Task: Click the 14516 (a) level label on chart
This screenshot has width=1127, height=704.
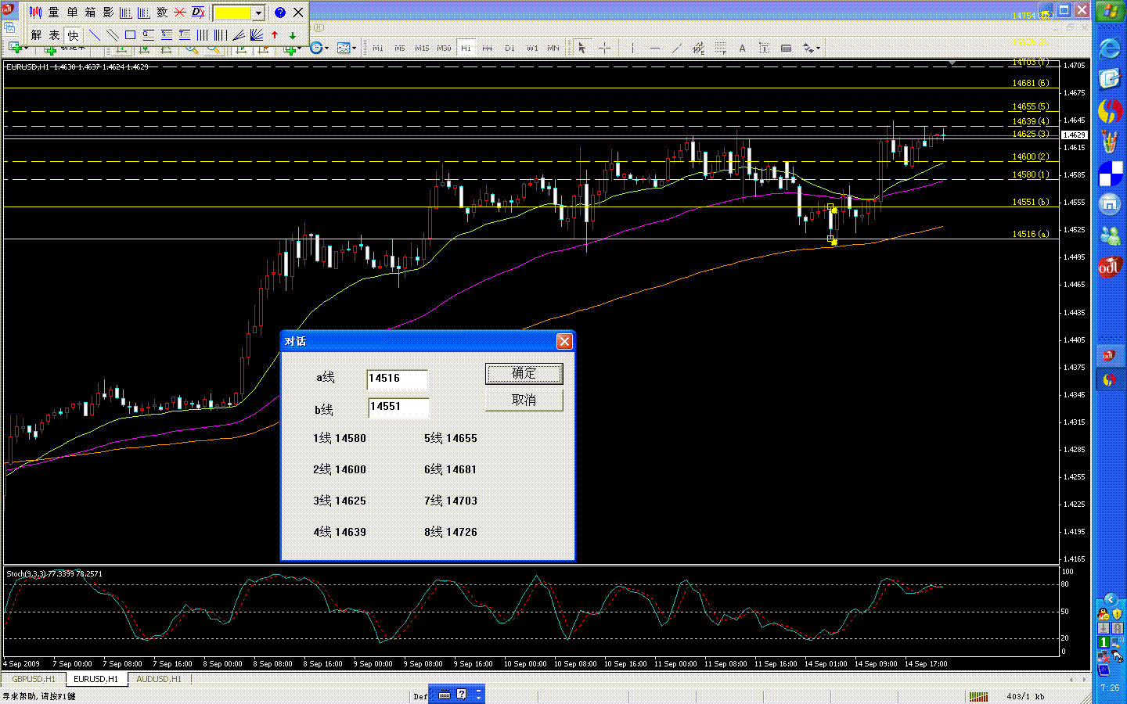Action: (1031, 234)
